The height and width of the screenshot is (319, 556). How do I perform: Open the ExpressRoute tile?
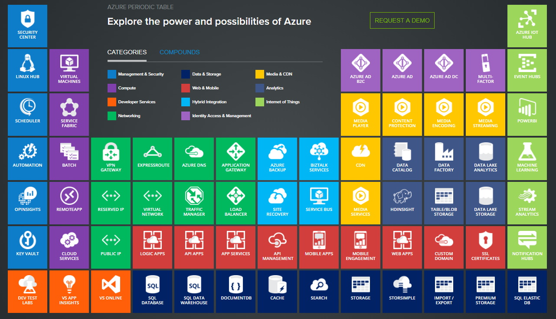[x=152, y=158]
